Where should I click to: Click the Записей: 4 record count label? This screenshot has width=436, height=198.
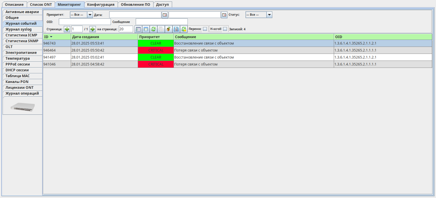pyautogui.click(x=237, y=29)
